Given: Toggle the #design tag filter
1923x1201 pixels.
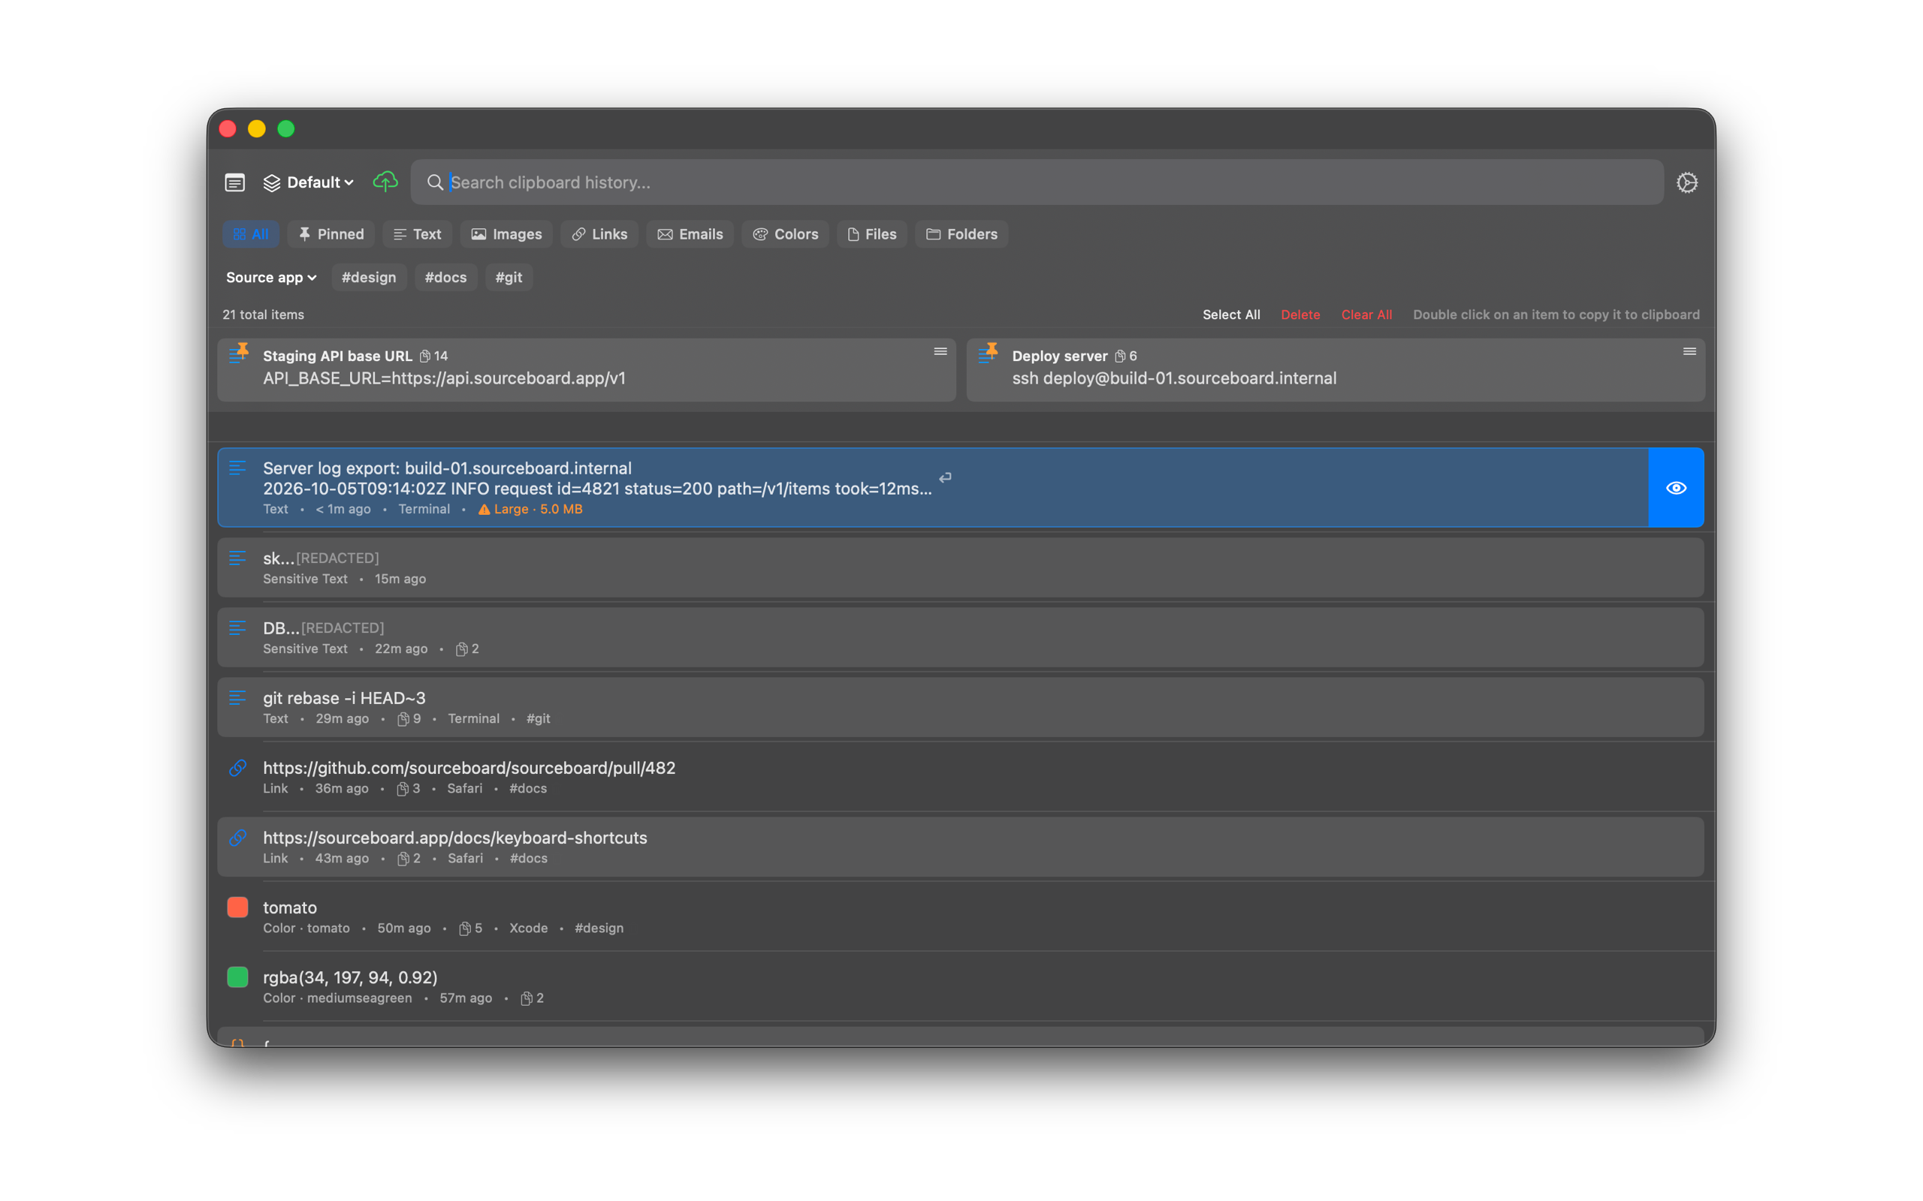Looking at the screenshot, I should tap(369, 277).
